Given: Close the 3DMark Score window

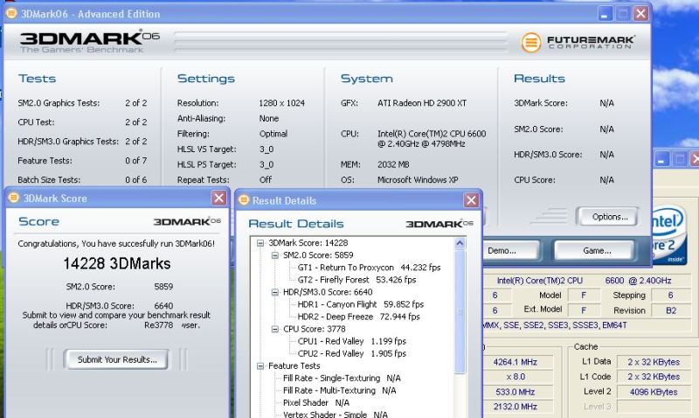Looking at the screenshot, I should 218,199.
